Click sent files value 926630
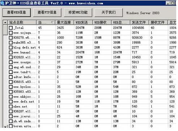The image size is (178, 131). coord(137,38)
